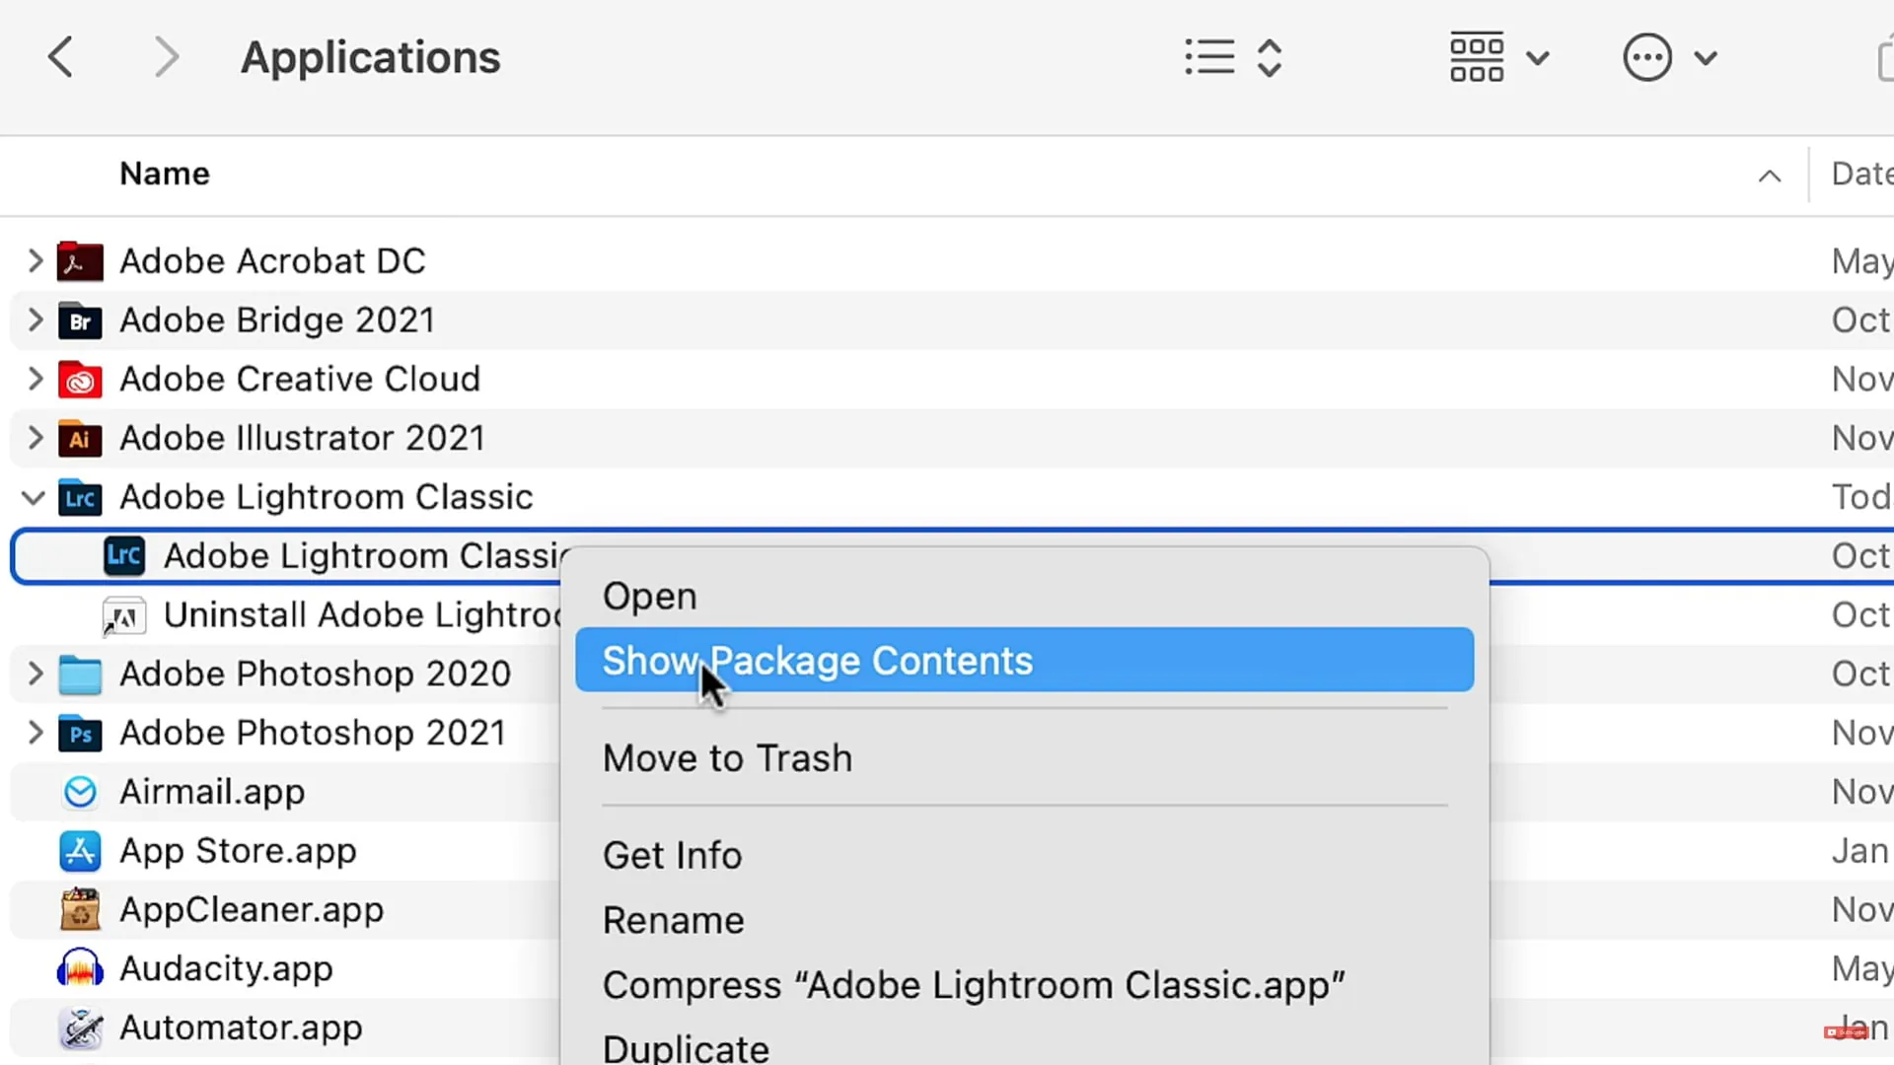Viewport: 1894px width, 1065px height.
Task: Click the Adobe Photoshop 2021 icon
Action: click(80, 734)
